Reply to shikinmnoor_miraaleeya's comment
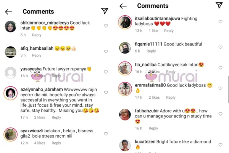229x153 pixels. pyautogui.click(x=37, y=35)
